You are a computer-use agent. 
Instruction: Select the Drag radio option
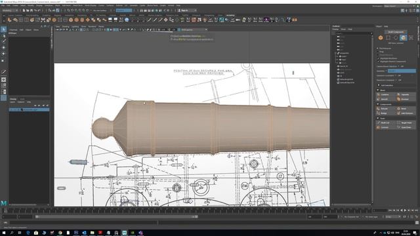pos(378,52)
